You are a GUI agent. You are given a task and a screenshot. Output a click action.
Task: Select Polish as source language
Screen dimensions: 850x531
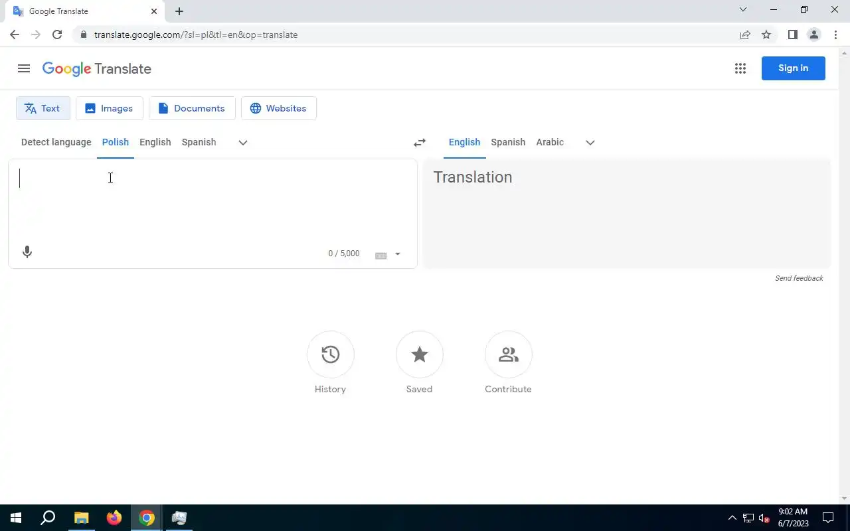click(116, 142)
